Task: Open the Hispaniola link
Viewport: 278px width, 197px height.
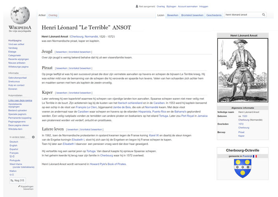Action: 145,112
